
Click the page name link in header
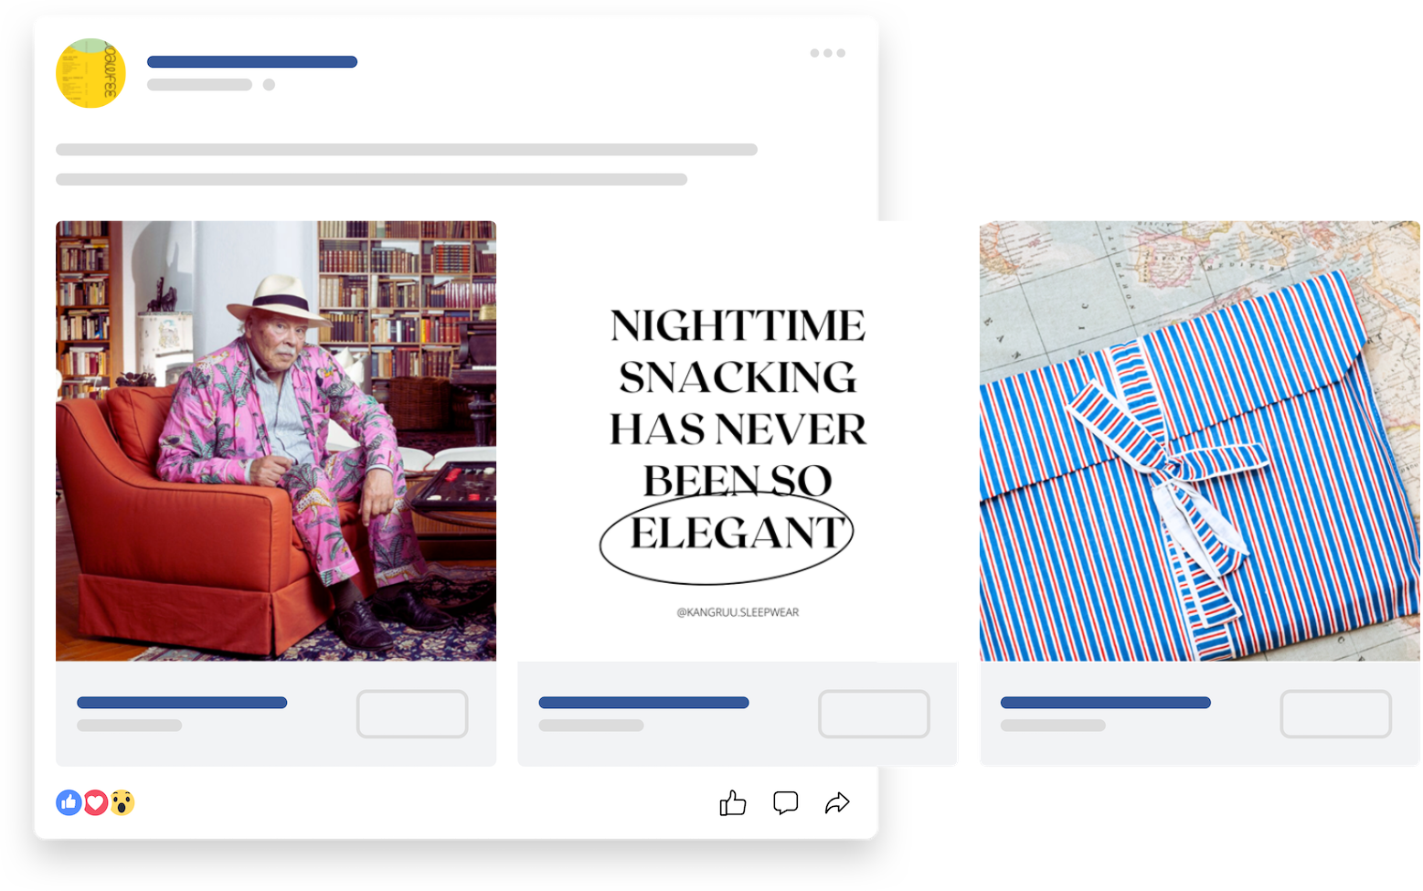(x=251, y=62)
